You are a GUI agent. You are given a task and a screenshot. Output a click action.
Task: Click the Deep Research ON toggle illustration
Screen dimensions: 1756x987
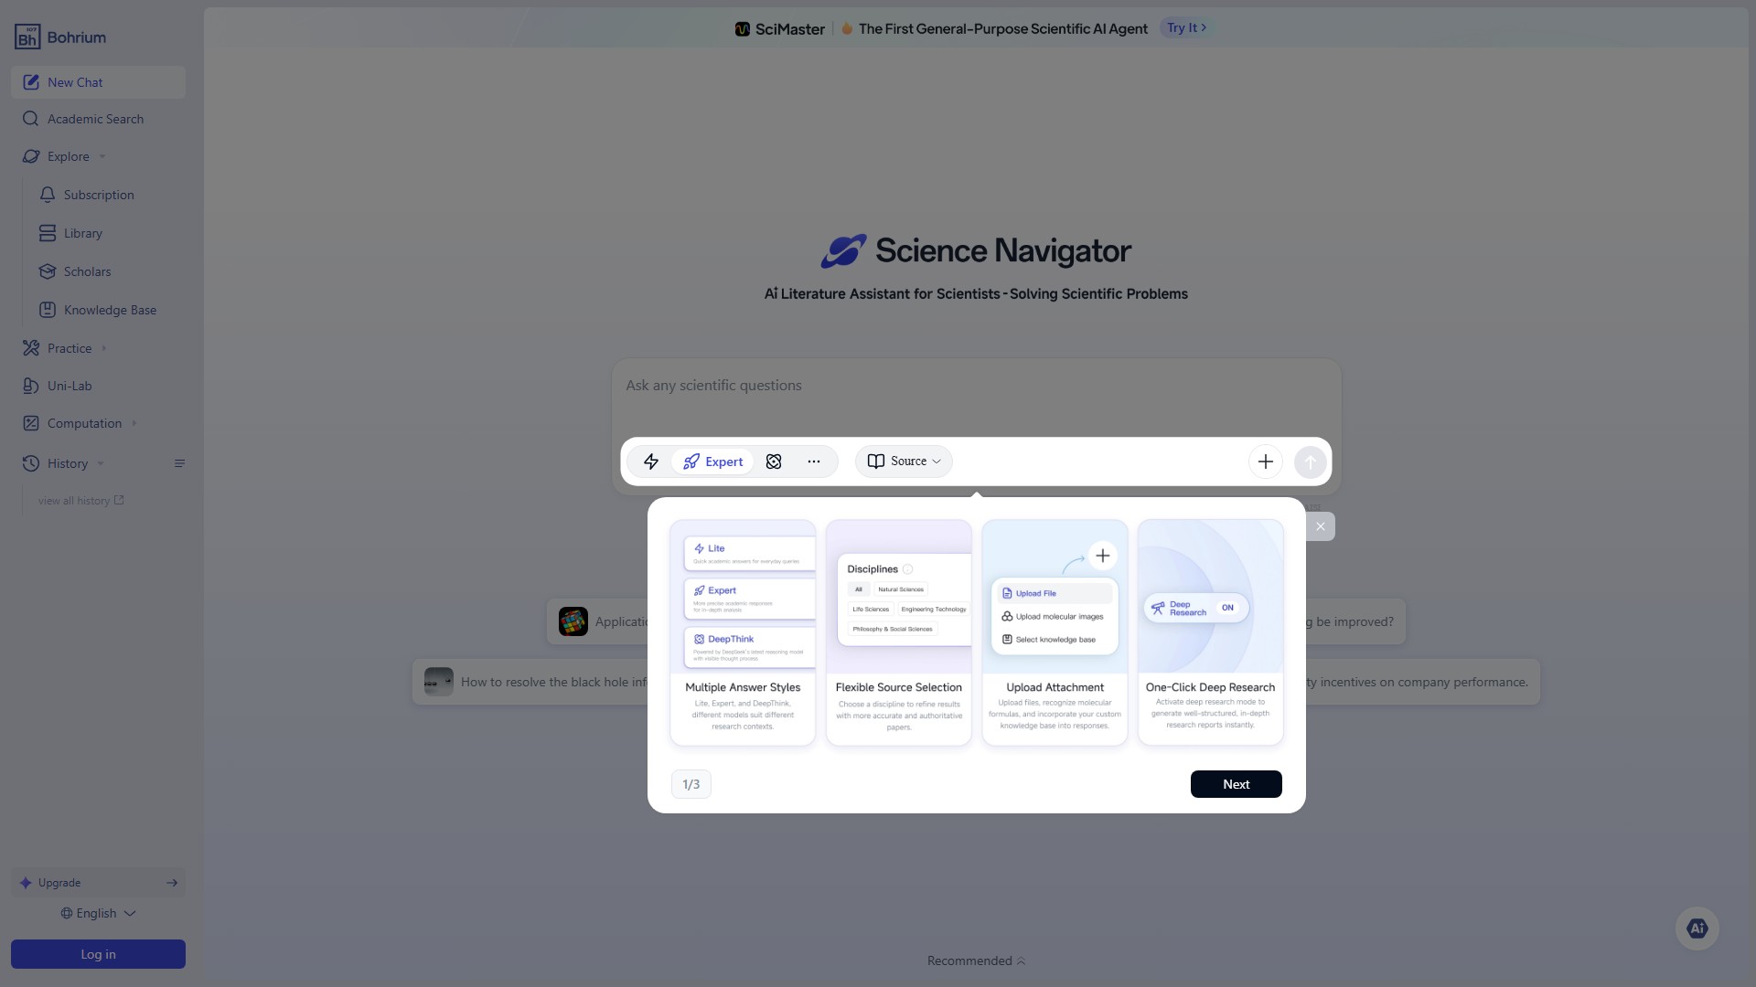pos(1196,608)
